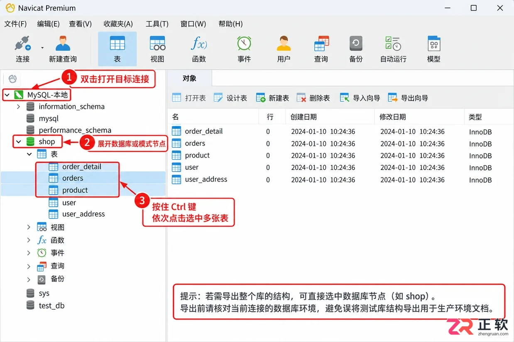
Task: Click the 导出向导 button
Action: point(408,98)
